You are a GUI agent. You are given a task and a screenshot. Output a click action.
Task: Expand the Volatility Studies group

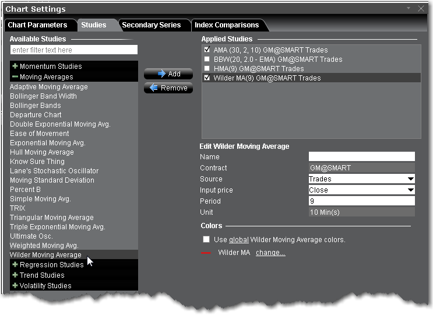point(15,286)
